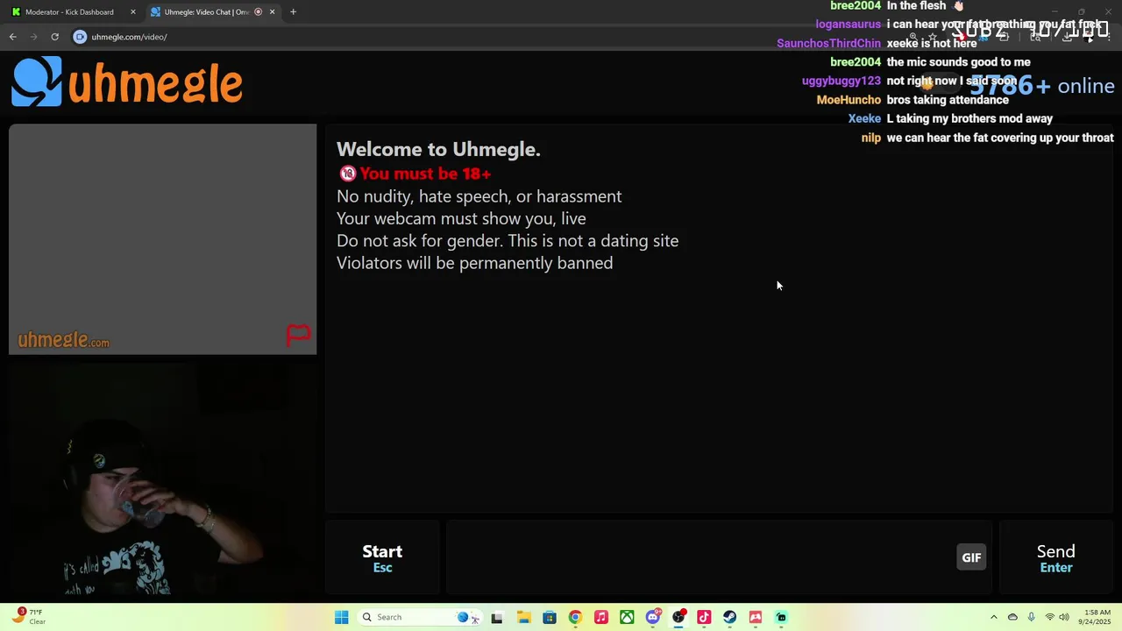
Task: Click the microphone tray icon
Action: 1031,617
